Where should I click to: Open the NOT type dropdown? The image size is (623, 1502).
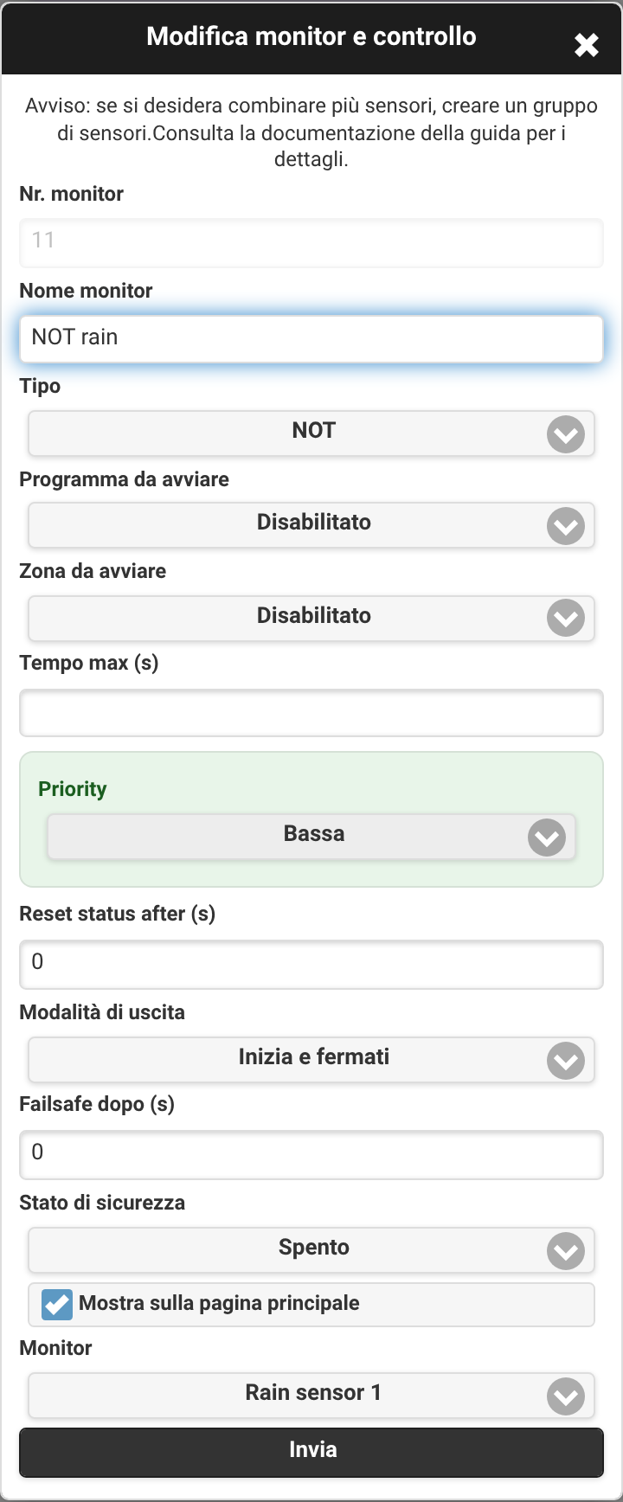[x=311, y=433]
